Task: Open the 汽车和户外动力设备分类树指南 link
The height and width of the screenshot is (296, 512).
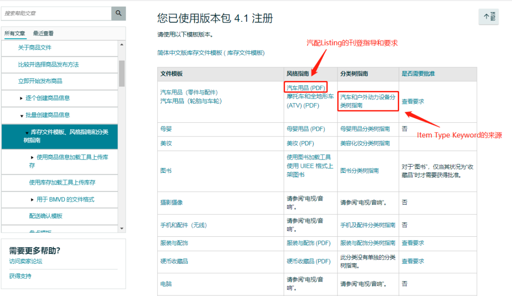Action: [367, 101]
